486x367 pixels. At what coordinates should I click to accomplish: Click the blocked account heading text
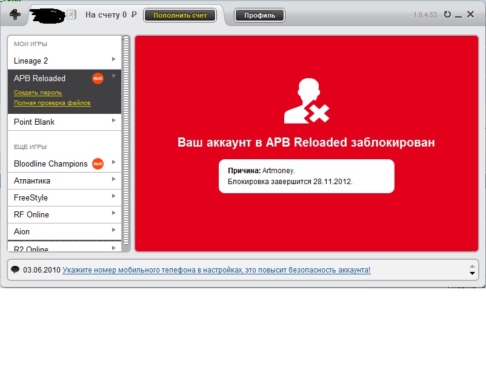pos(306,142)
